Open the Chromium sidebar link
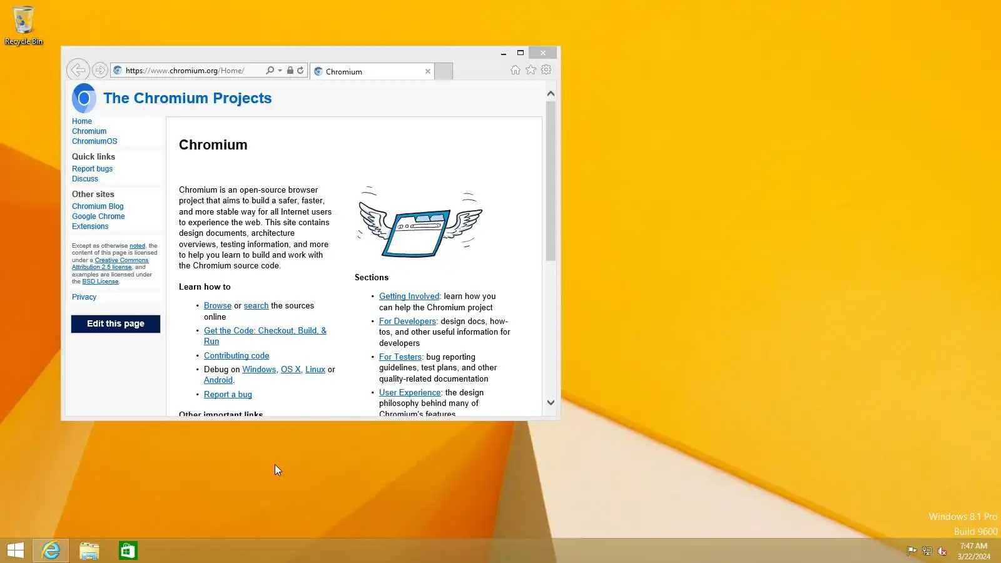Image resolution: width=1001 pixels, height=563 pixels. [89, 131]
